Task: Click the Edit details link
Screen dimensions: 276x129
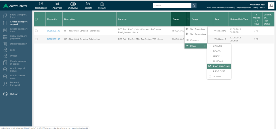Action: [x=230, y=7]
